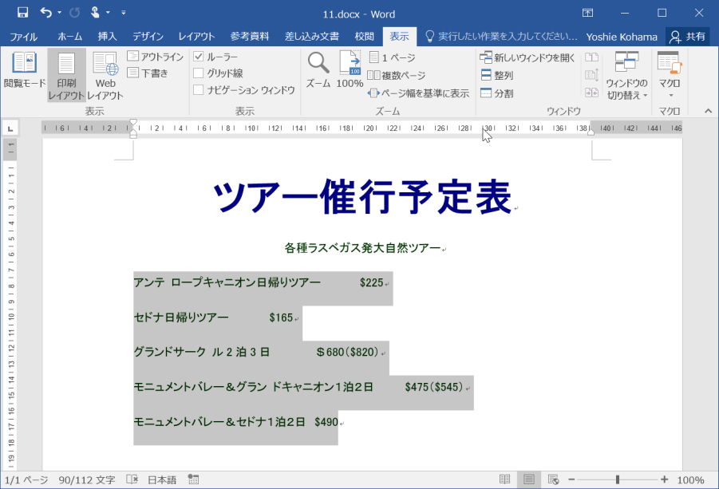Click the view side by side icon
This screenshot has height=489, width=719.
point(591,57)
